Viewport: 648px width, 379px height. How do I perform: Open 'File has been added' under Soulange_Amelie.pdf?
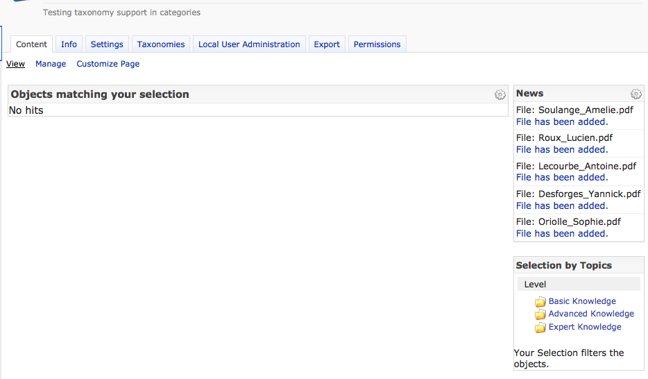pos(562,121)
